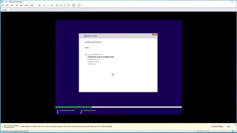The width and height of the screenshot is (237, 133).
Task: Take a snapshot using the clock icon
Action: [x=44, y=5]
